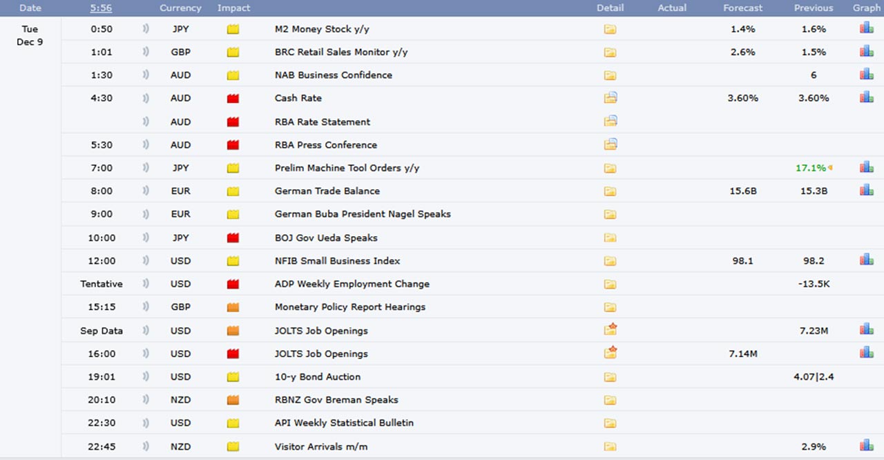Image resolution: width=884 pixels, height=460 pixels.
Task: Toggle the alert icon for NAB Business Confidence
Action: [146, 75]
